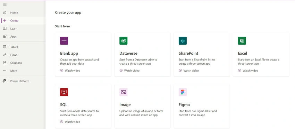Select the SQL card title

[x=64, y=105]
